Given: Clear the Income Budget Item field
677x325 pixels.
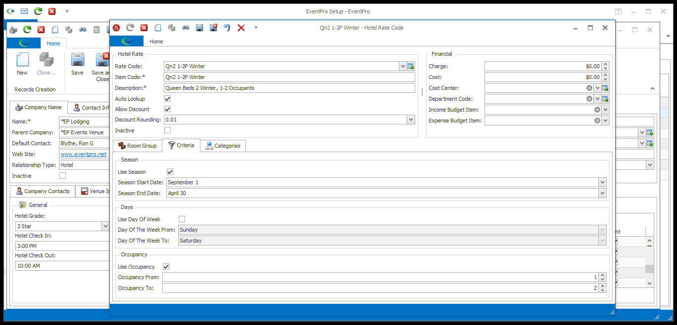Looking at the screenshot, I should pyautogui.click(x=597, y=110).
